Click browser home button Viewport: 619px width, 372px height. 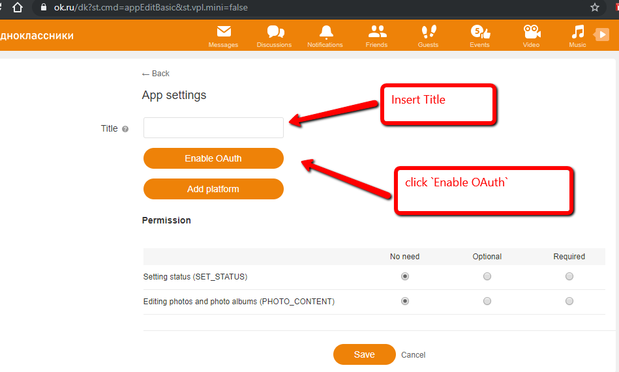(18, 8)
